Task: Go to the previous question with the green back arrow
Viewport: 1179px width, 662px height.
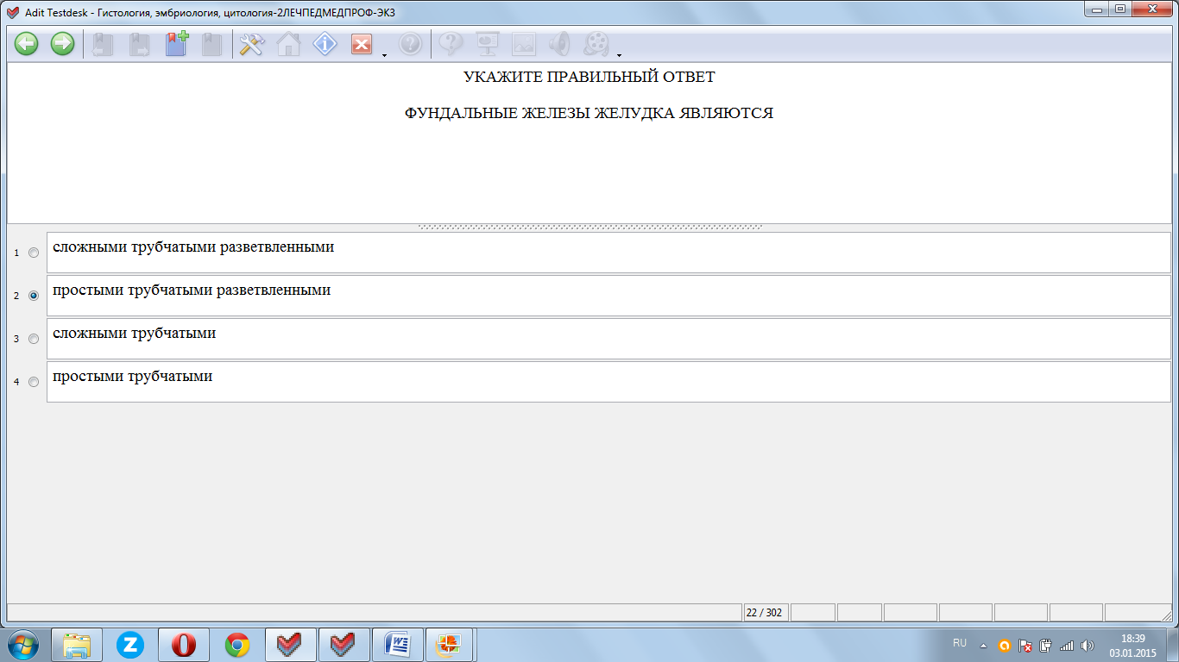Action: click(26, 44)
